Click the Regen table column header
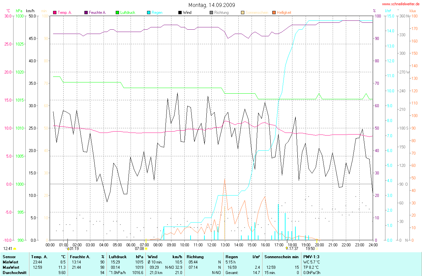The height and width of the screenshot is (276, 422). tap(231, 257)
